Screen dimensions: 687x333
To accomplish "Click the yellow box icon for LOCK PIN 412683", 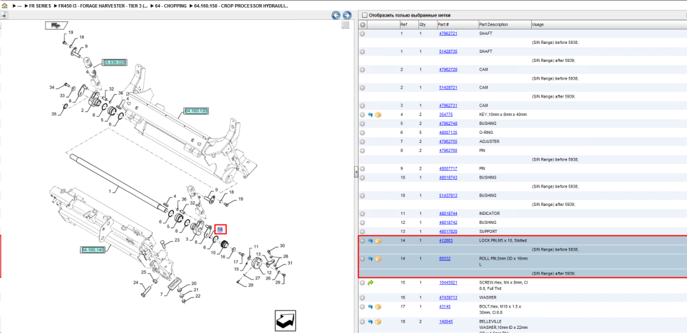I will pos(378,240).
